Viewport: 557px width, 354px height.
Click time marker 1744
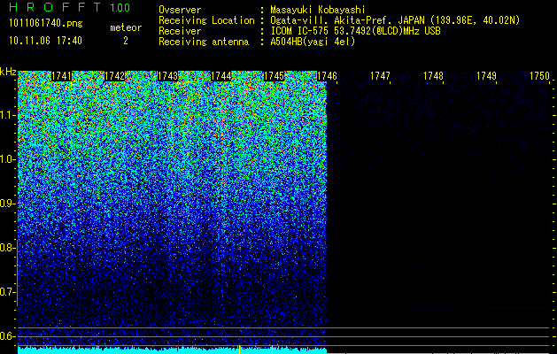221,76
